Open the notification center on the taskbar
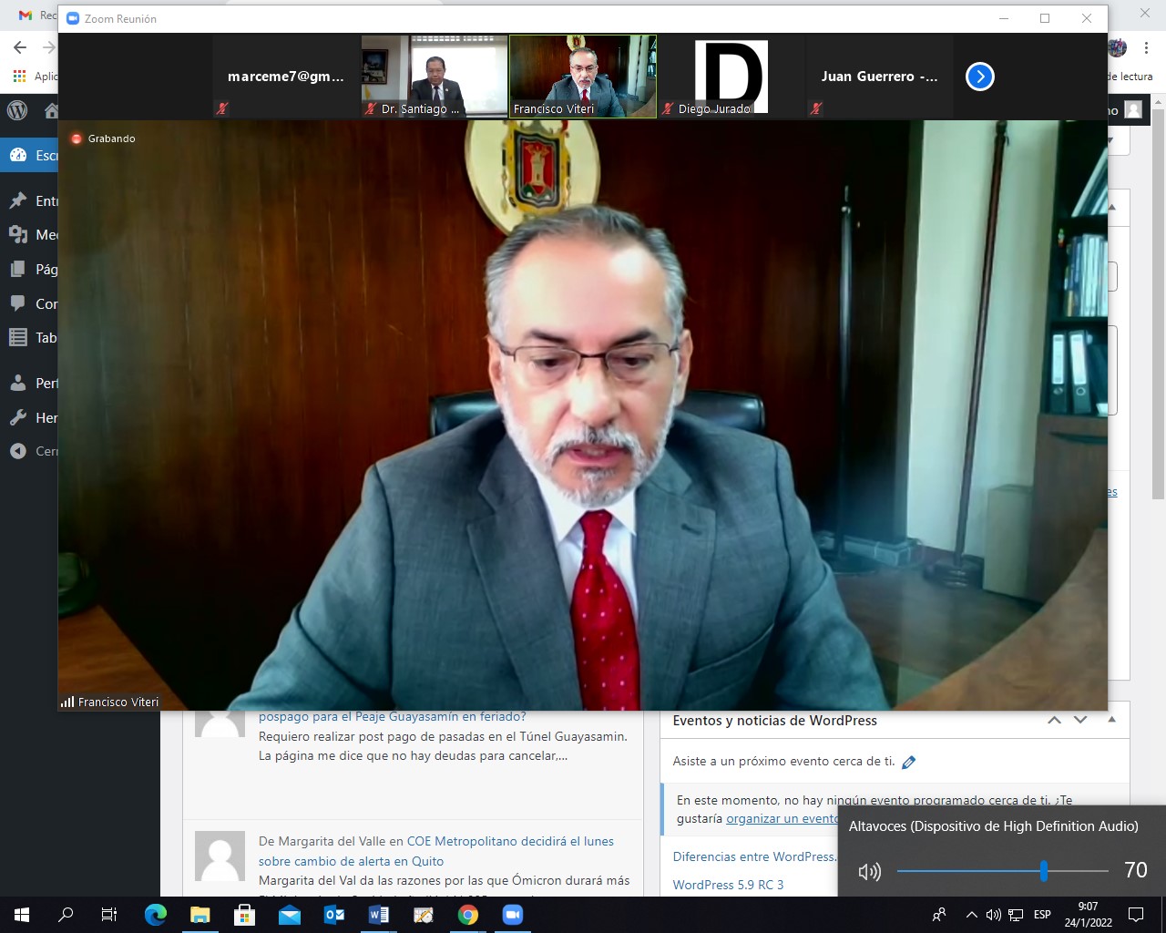Screen dimensions: 1166x933 pos(1136,915)
